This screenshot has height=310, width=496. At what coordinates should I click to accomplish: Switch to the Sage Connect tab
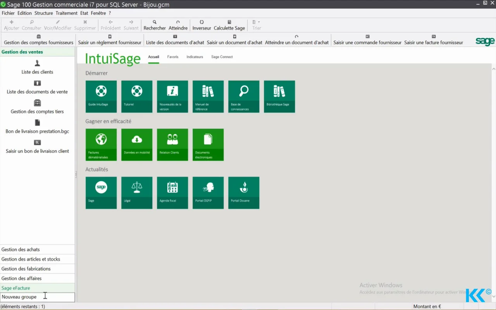222,57
